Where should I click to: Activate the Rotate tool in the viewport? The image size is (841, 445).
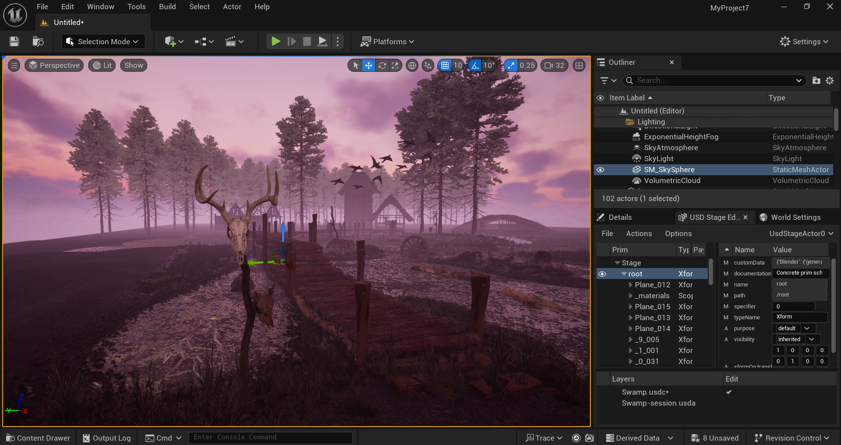(x=382, y=65)
